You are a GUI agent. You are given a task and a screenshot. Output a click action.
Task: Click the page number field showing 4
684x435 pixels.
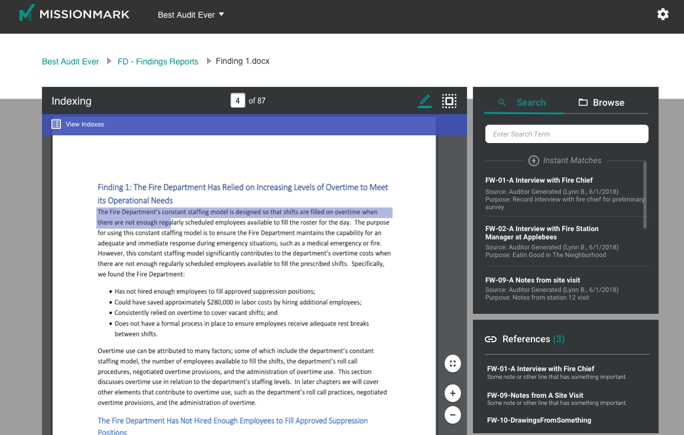(238, 100)
